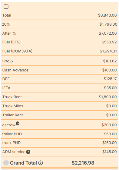The height and width of the screenshot is (170, 119).
Task: Click DEF value $128.17
Action: 110,79
